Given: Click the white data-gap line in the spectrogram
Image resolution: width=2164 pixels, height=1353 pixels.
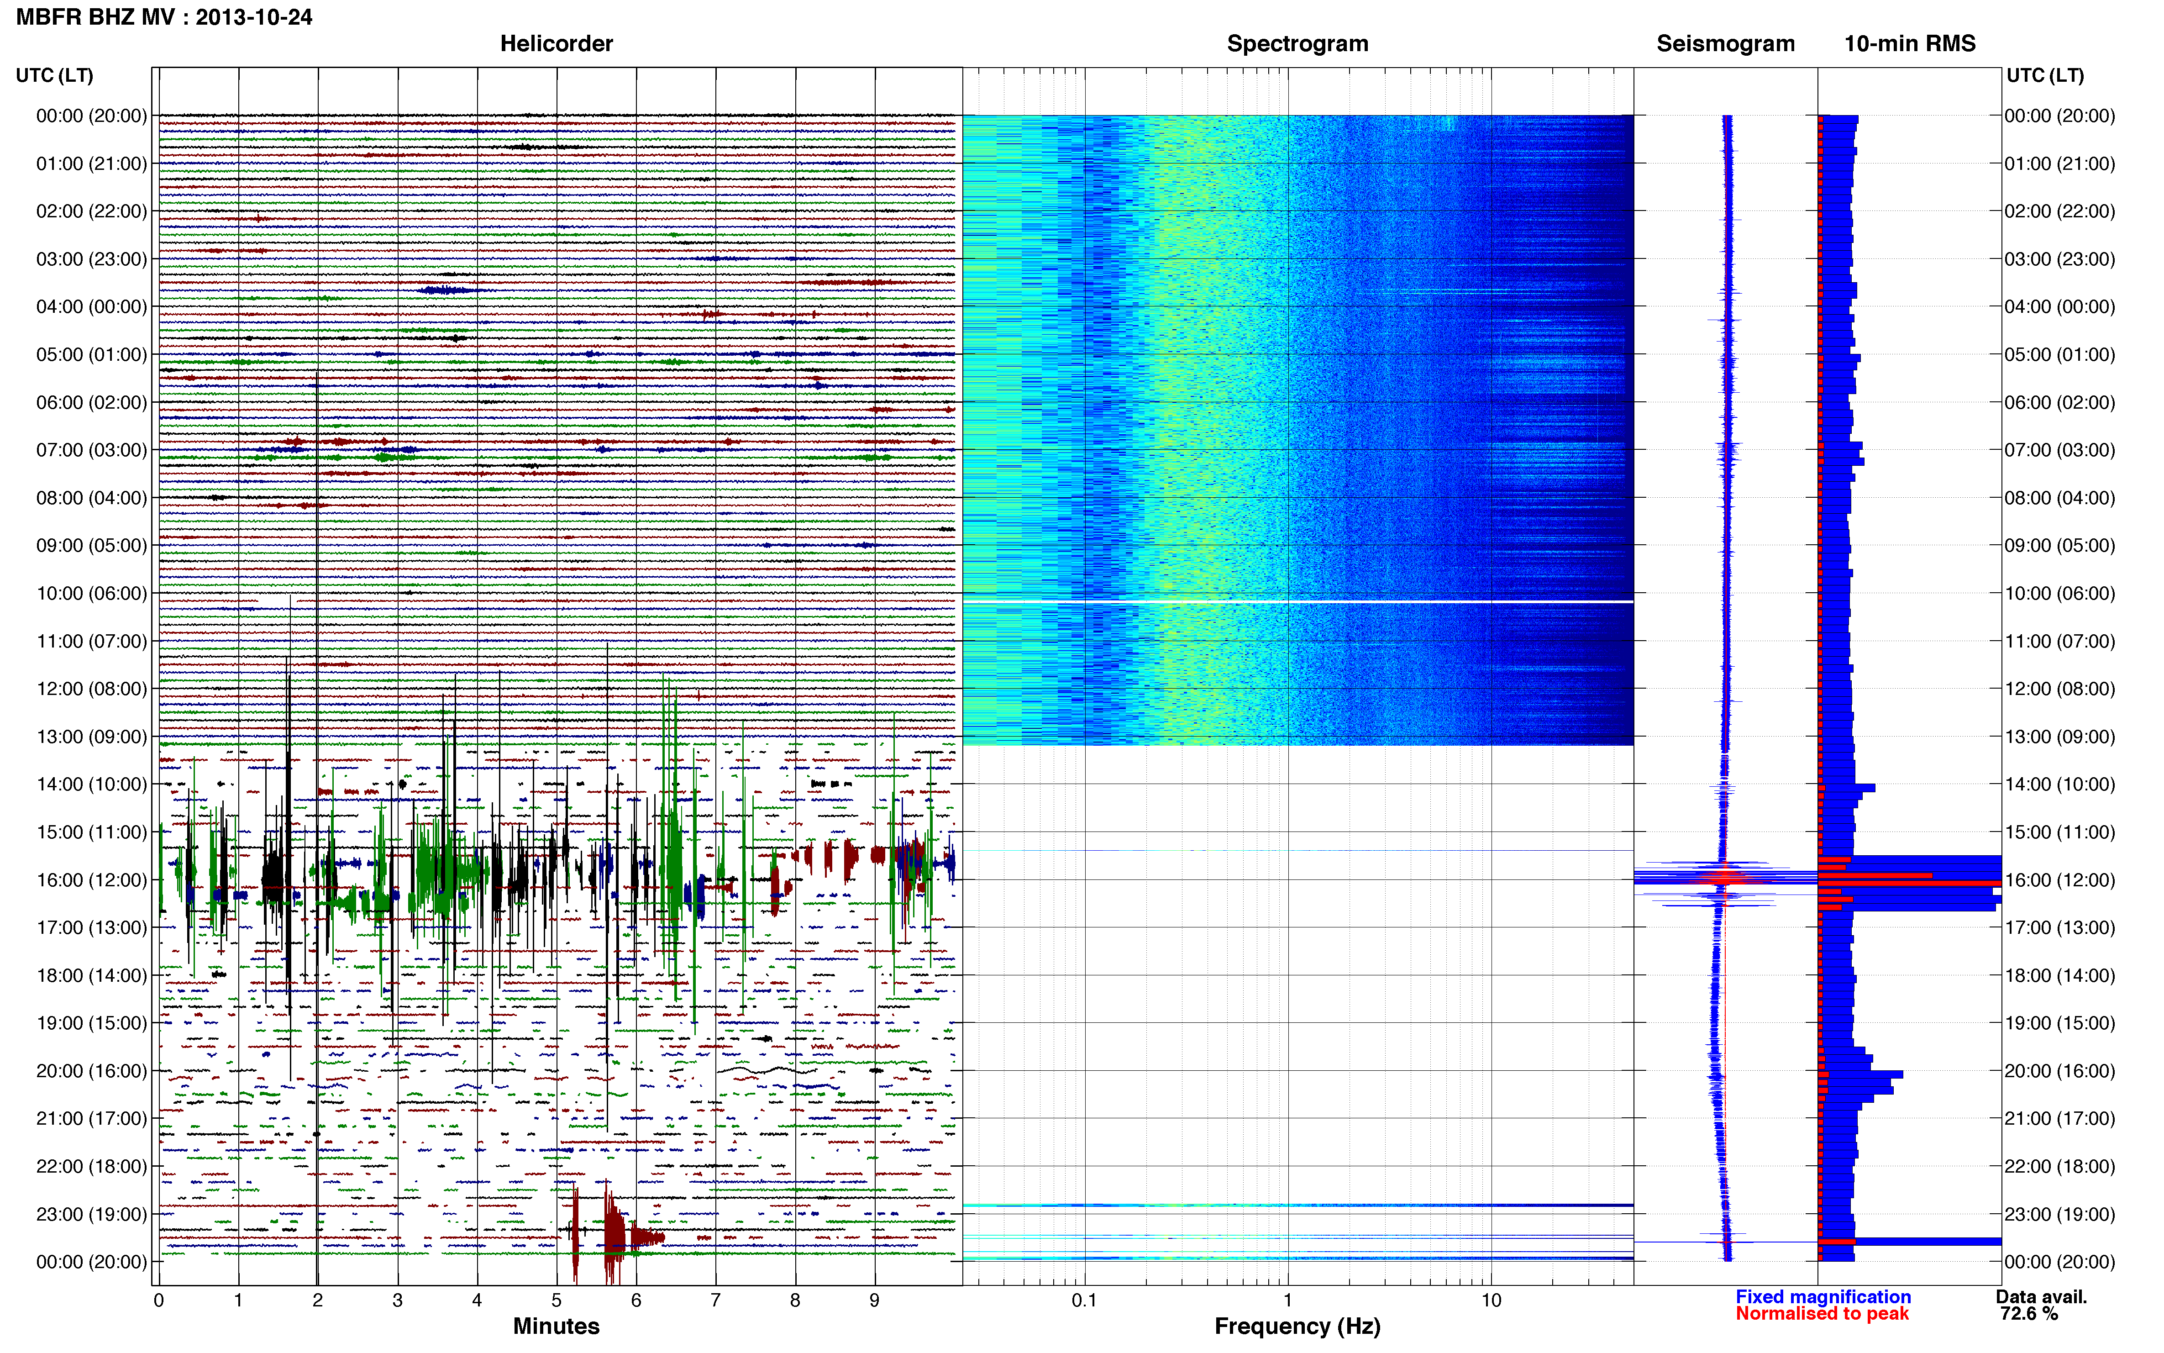Looking at the screenshot, I should click(1297, 602).
